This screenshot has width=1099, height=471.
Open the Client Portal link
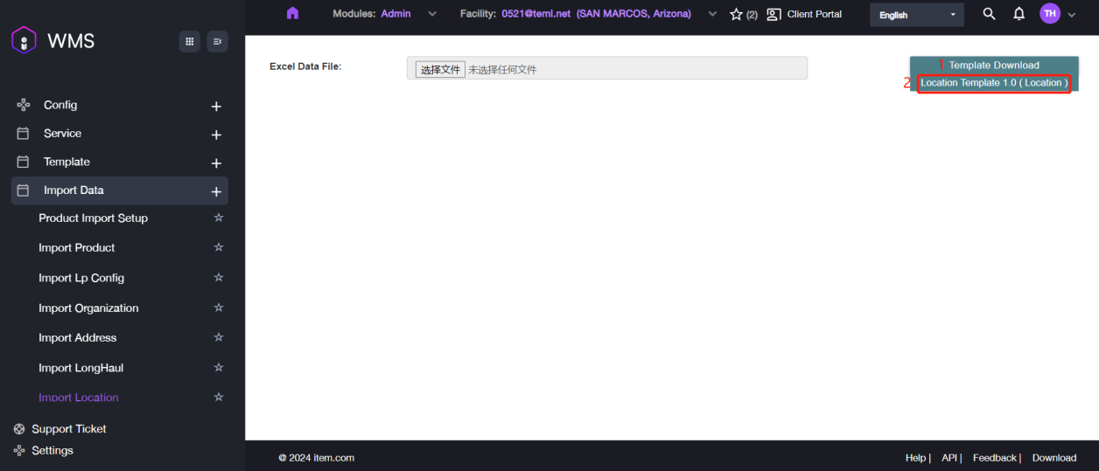tap(805, 14)
